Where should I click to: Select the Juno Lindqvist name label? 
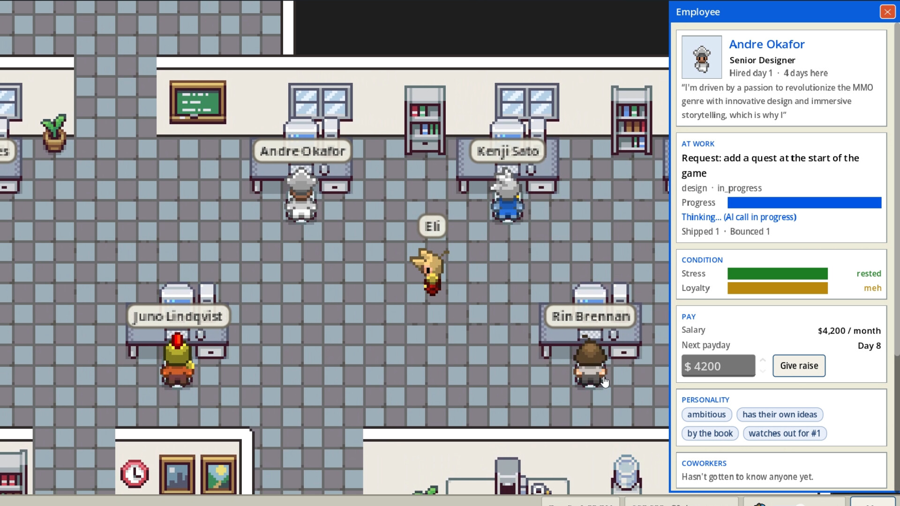[x=178, y=316]
